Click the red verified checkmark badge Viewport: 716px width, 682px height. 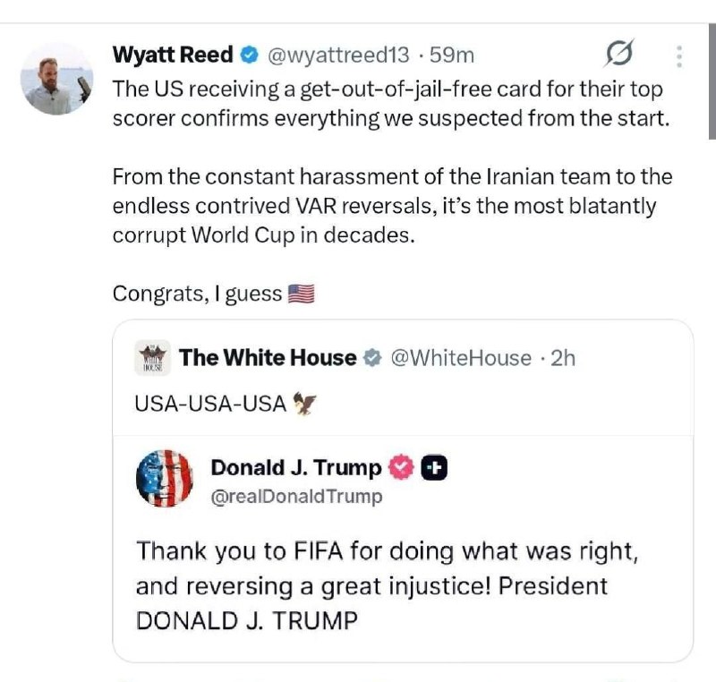coord(401,467)
